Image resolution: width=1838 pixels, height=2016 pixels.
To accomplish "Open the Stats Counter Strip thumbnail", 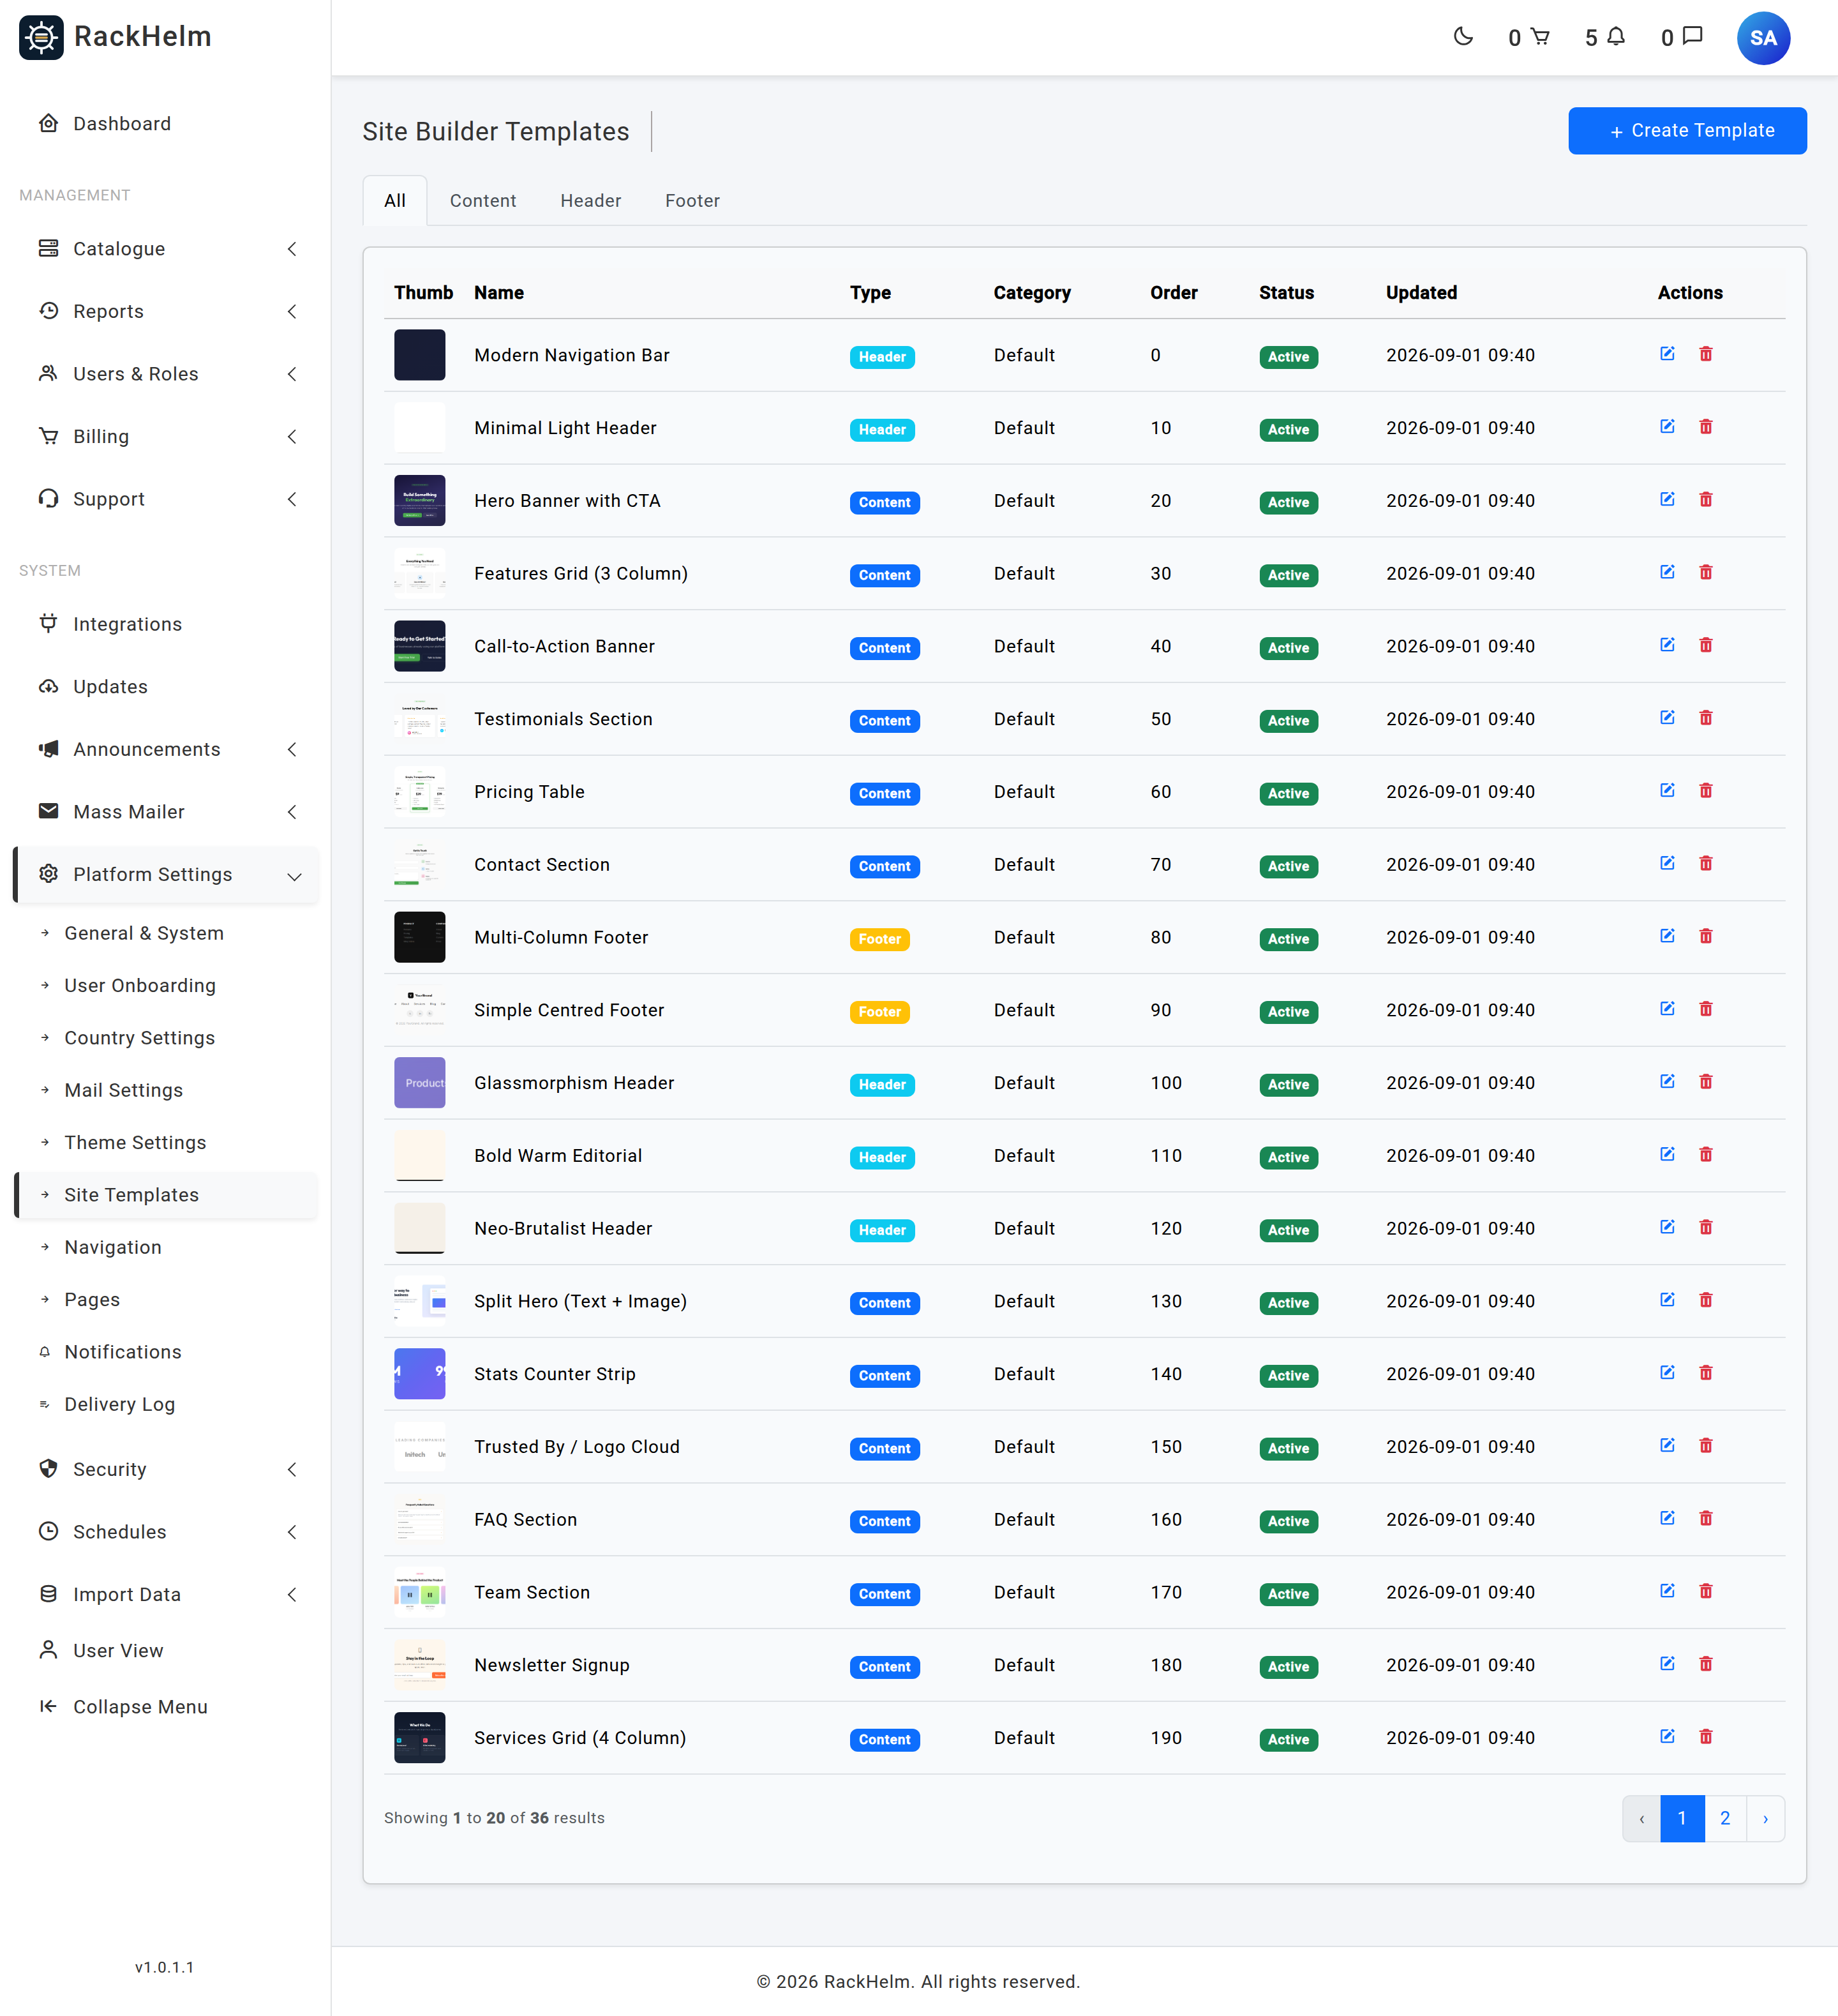I will [x=420, y=1374].
